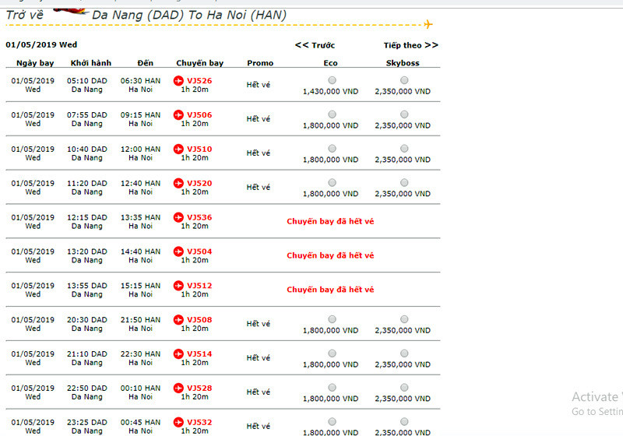Click 'Hết vé' promo cell for VJ526
Viewport: 623px width, 436px height.
(x=259, y=85)
